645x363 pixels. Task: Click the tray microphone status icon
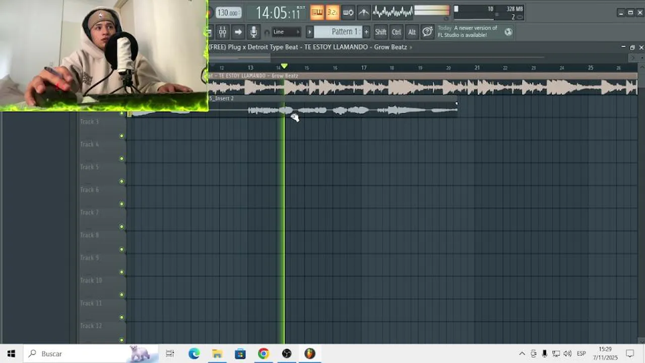(x=545, y=354)
